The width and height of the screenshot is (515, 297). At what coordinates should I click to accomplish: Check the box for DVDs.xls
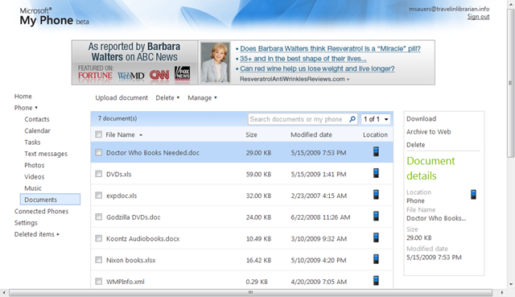point(98,174)
